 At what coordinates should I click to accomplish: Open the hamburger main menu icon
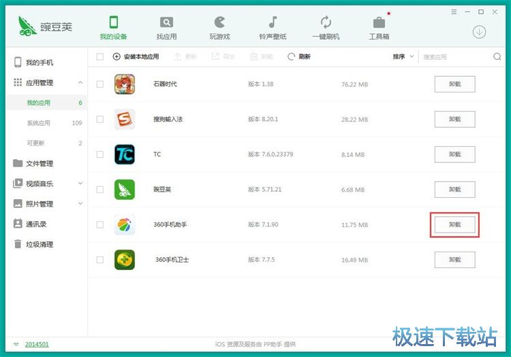(454, 12)
